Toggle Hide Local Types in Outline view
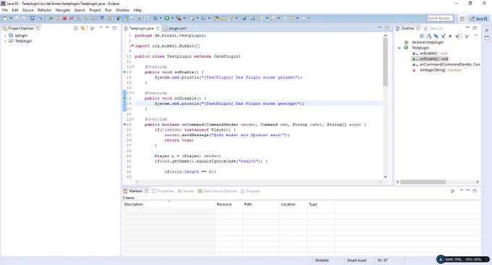Viewport: 492px width, 265px height. [x=457, y=36]
